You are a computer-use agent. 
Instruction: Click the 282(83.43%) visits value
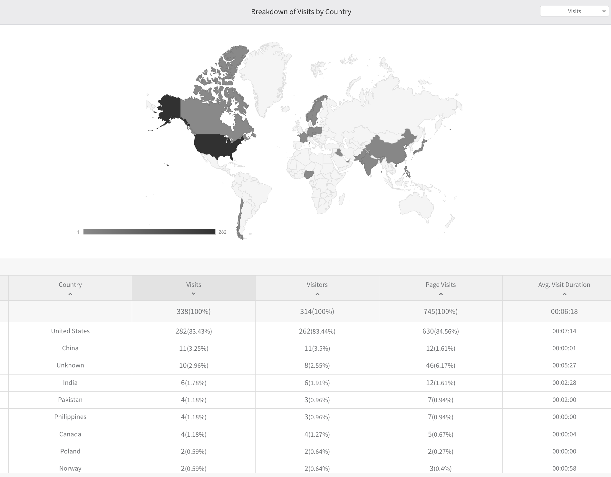tap(194, 331)
